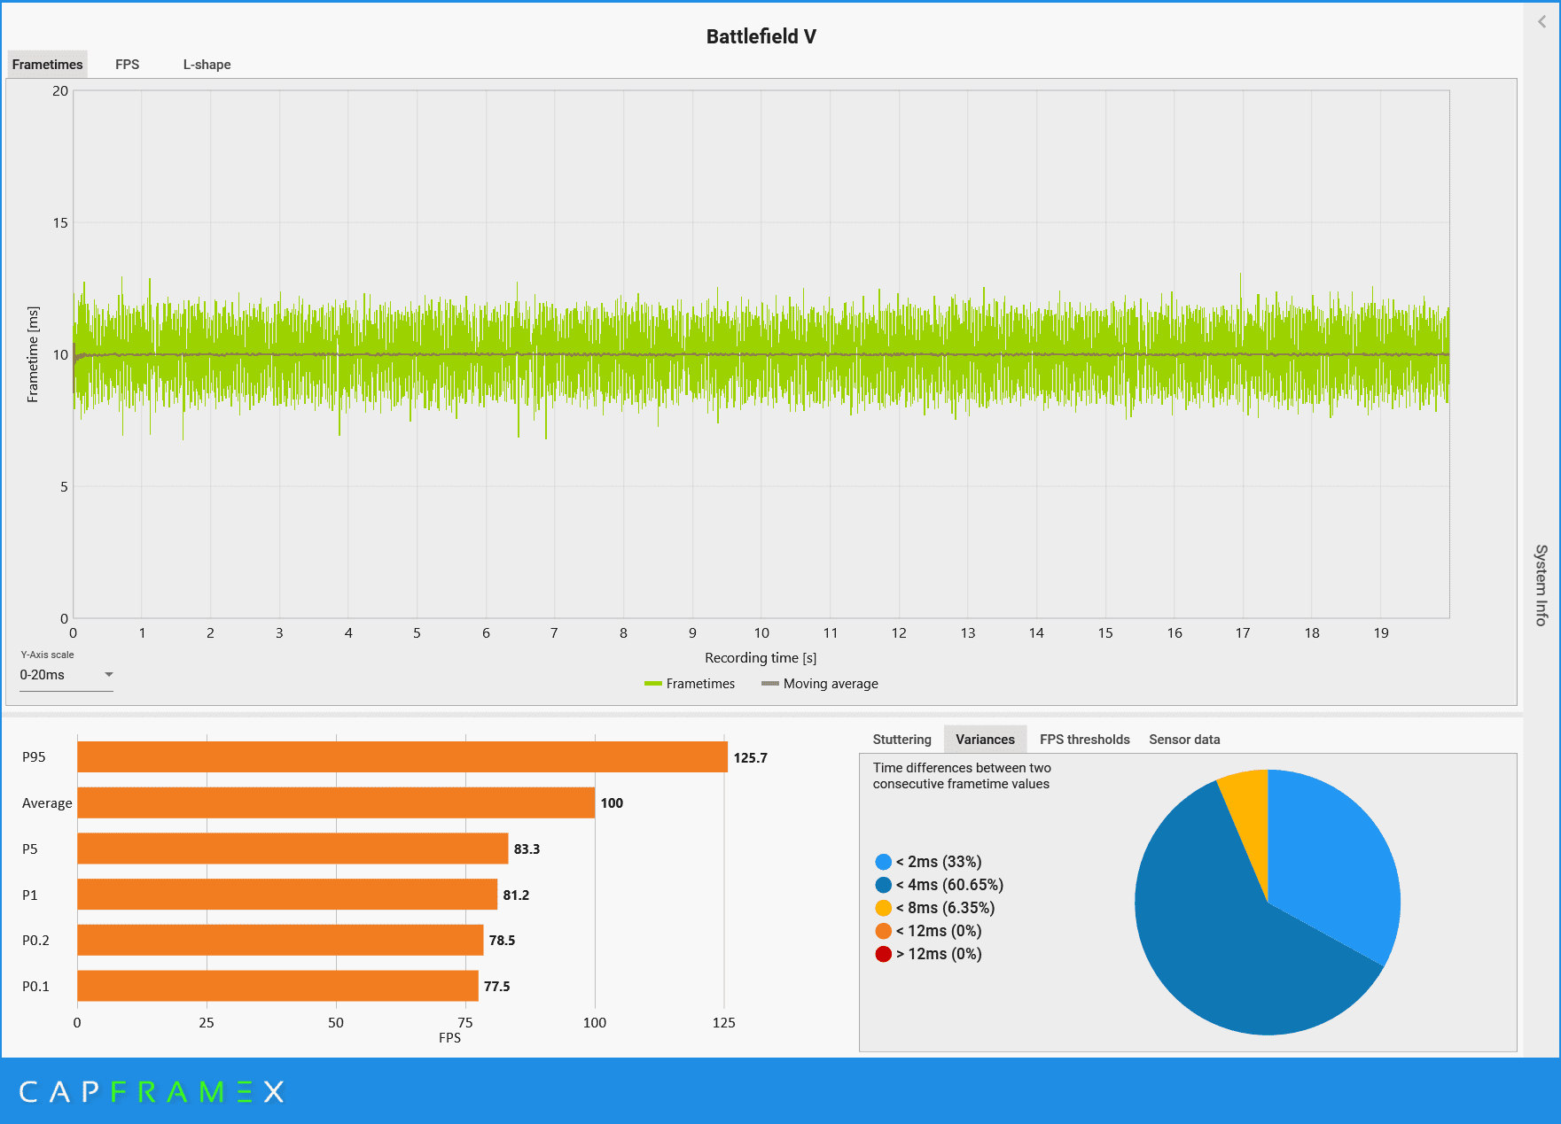
Task: Click the Recording time [s] axis label
Action: click(761, 658)
